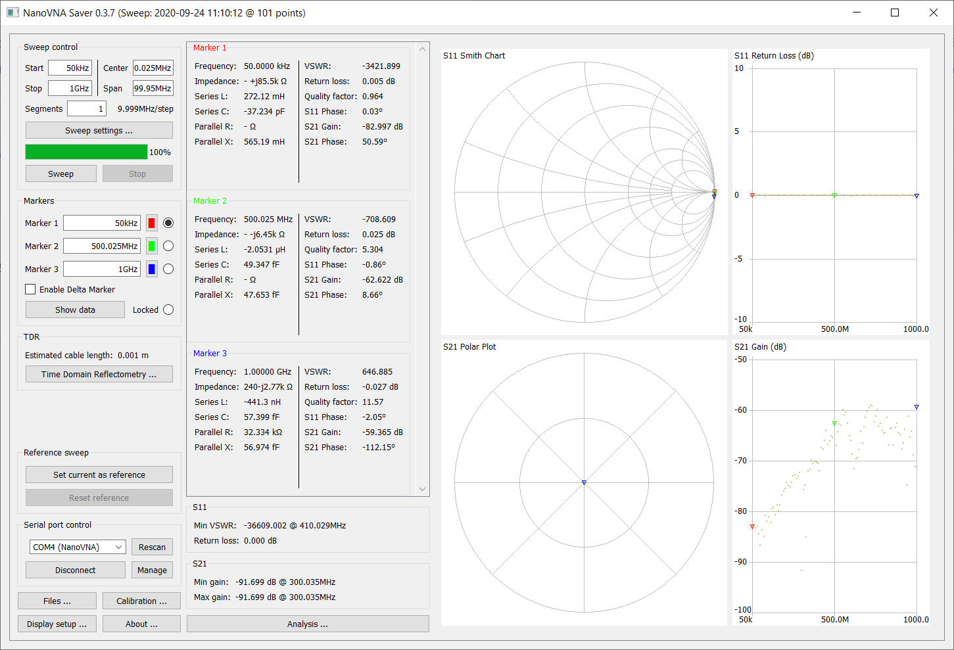Click Set current as reference
Image resolution: width=954 pixels, height=650 pixels.
pyautogui.click(x=99, y=475)
